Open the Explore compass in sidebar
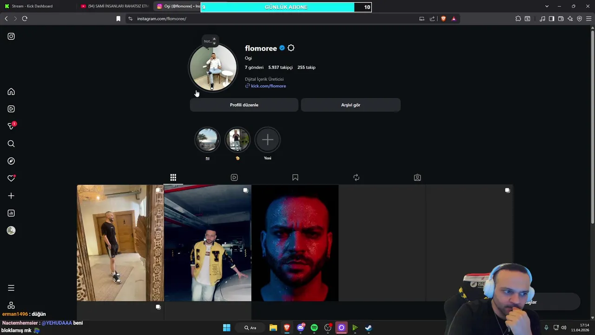Viewport: 595px width, 335px height. point(11,161)
